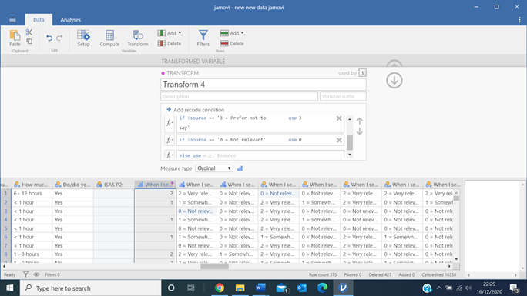Open Microsoft Edge from the taskbar
Viewport: 527px width, 296px height.
(x=322, y=288)
